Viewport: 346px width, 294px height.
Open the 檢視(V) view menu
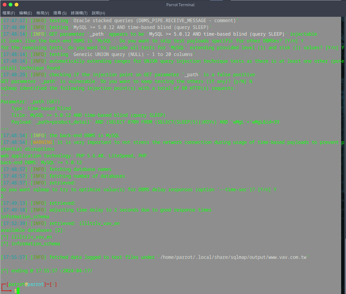(43, 13)
